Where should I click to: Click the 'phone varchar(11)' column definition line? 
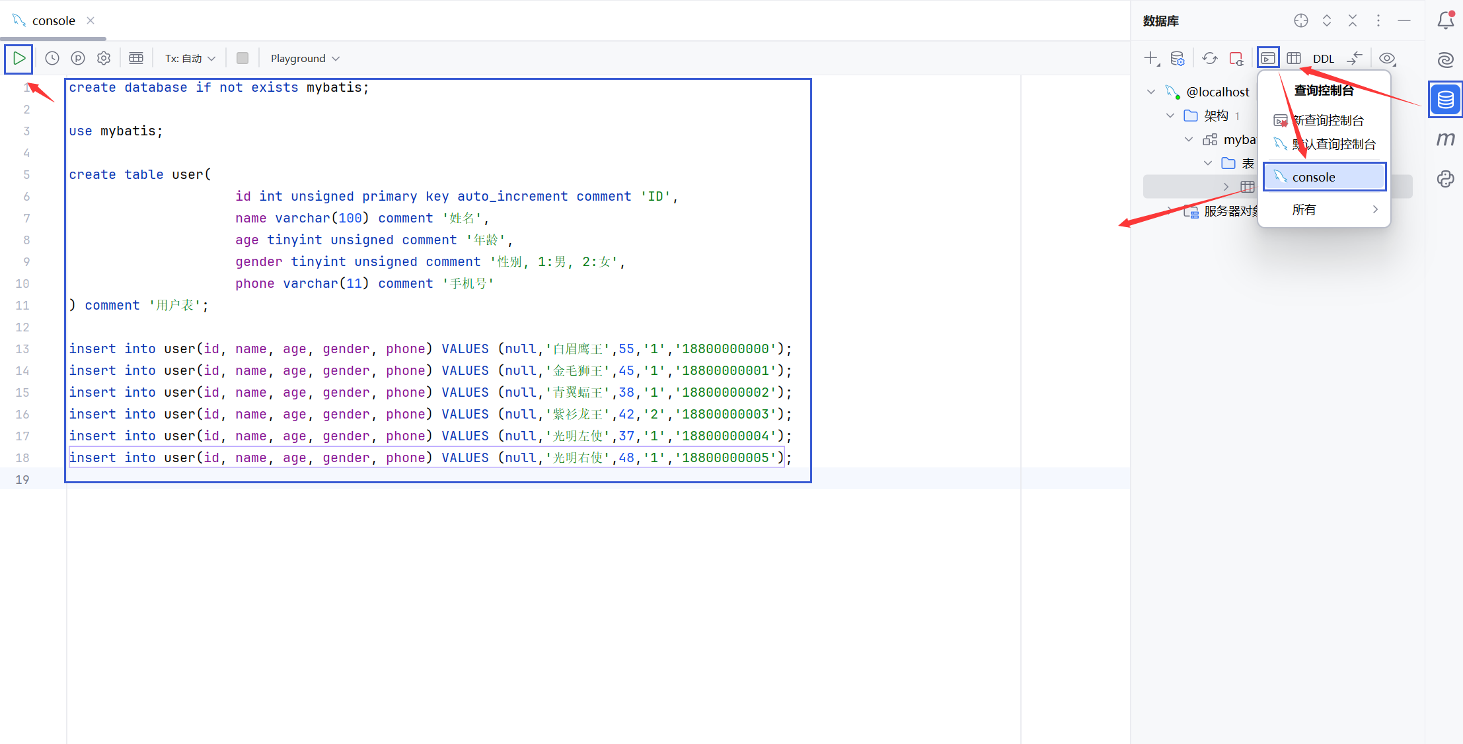tap(365, 283)
